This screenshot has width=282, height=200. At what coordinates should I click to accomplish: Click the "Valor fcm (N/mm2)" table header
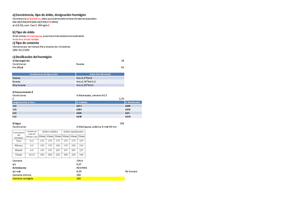pos(100,74)
